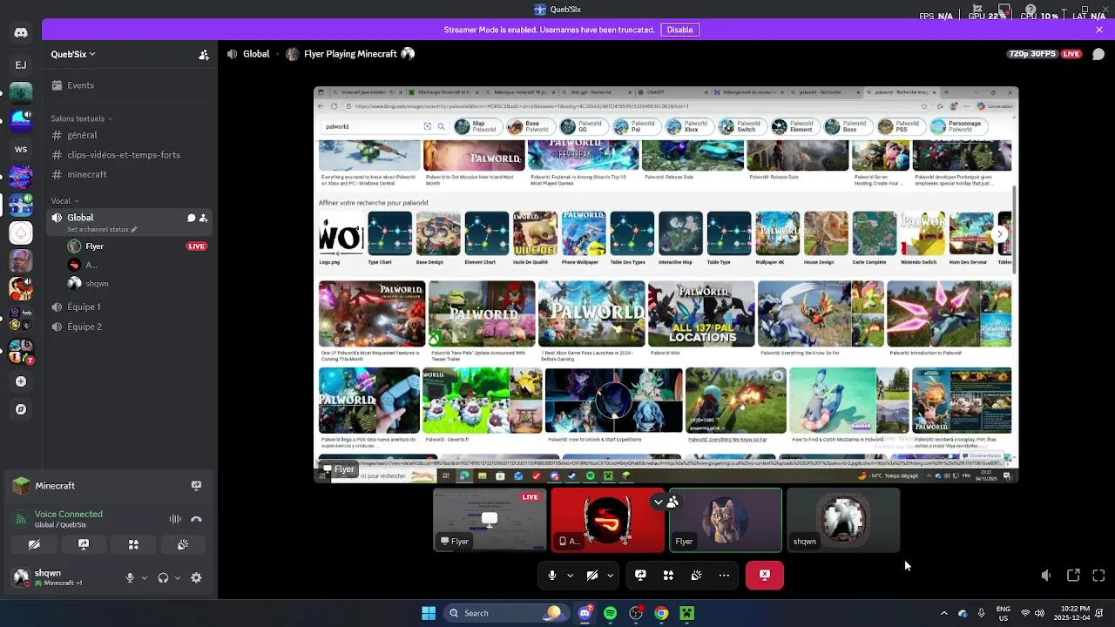The width and height of the screenshot is (1115, 627).
Task: Share your screen from call controls
Action: coord(640,575)
